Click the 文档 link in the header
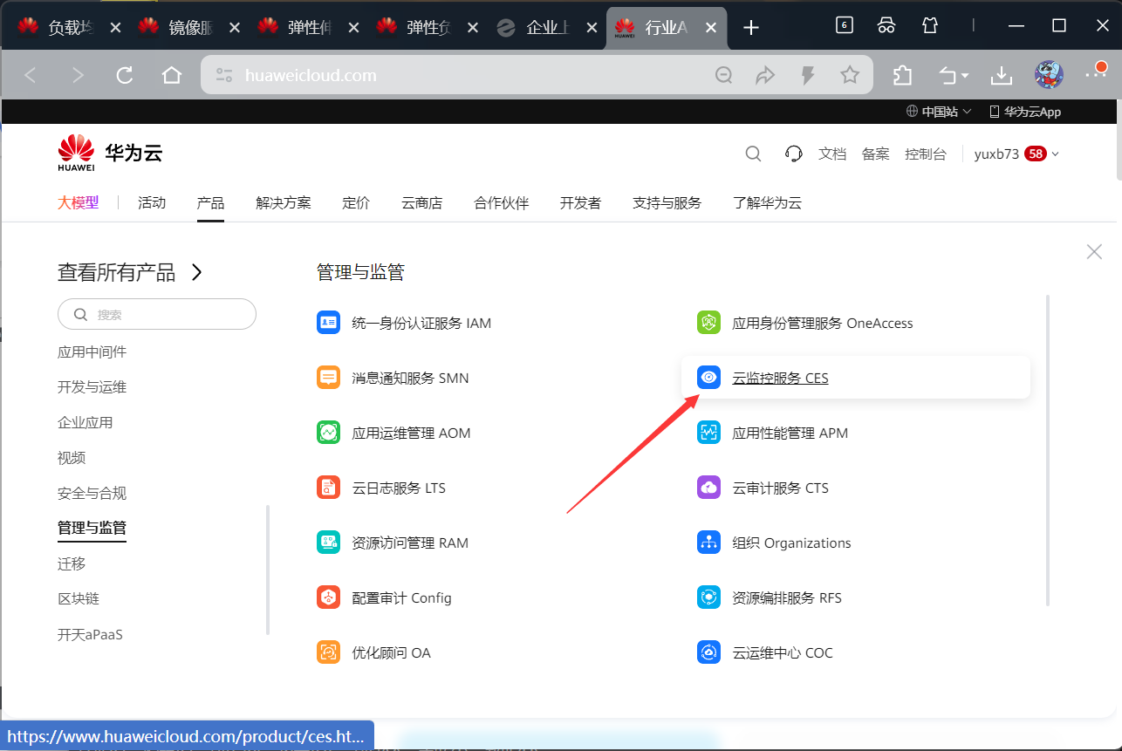 click(832, 154)
